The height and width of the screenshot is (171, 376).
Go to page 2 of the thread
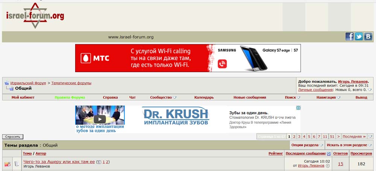pos(107,162)
